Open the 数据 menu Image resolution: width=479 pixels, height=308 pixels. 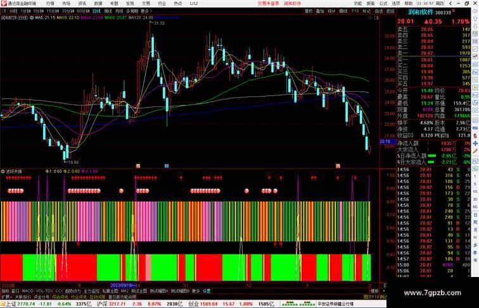tap(98, 3)
